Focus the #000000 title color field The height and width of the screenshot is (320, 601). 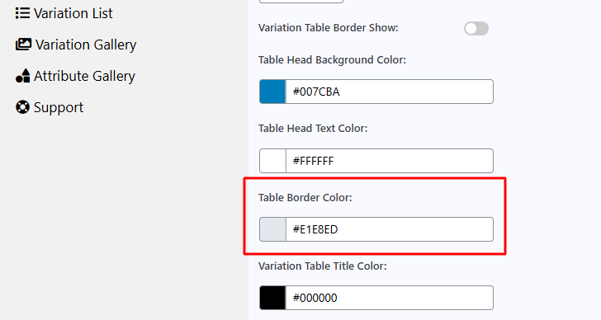tap(390, 298)
